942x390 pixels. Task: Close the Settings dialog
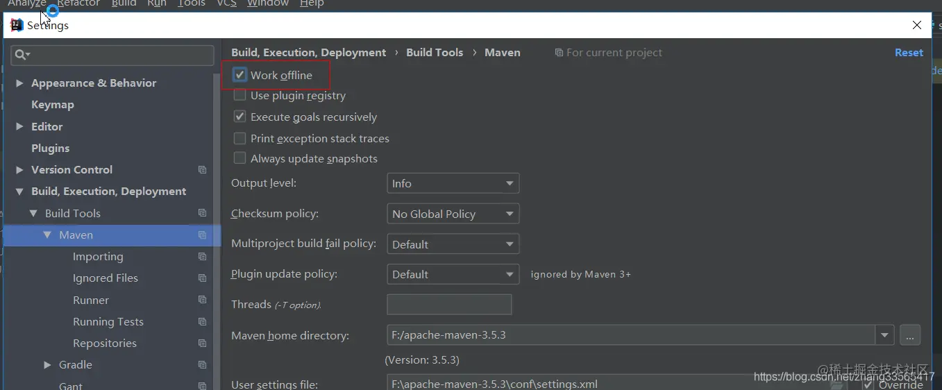917,25
